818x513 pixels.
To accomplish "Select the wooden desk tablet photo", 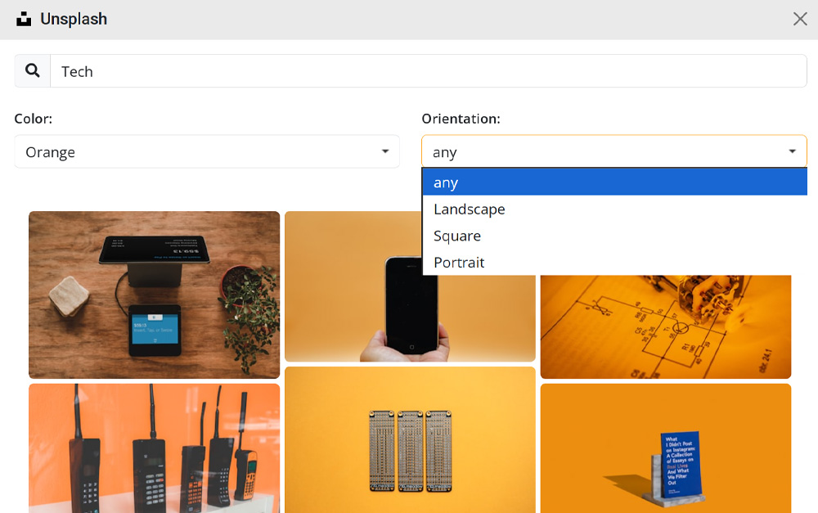I will (154, 295).
